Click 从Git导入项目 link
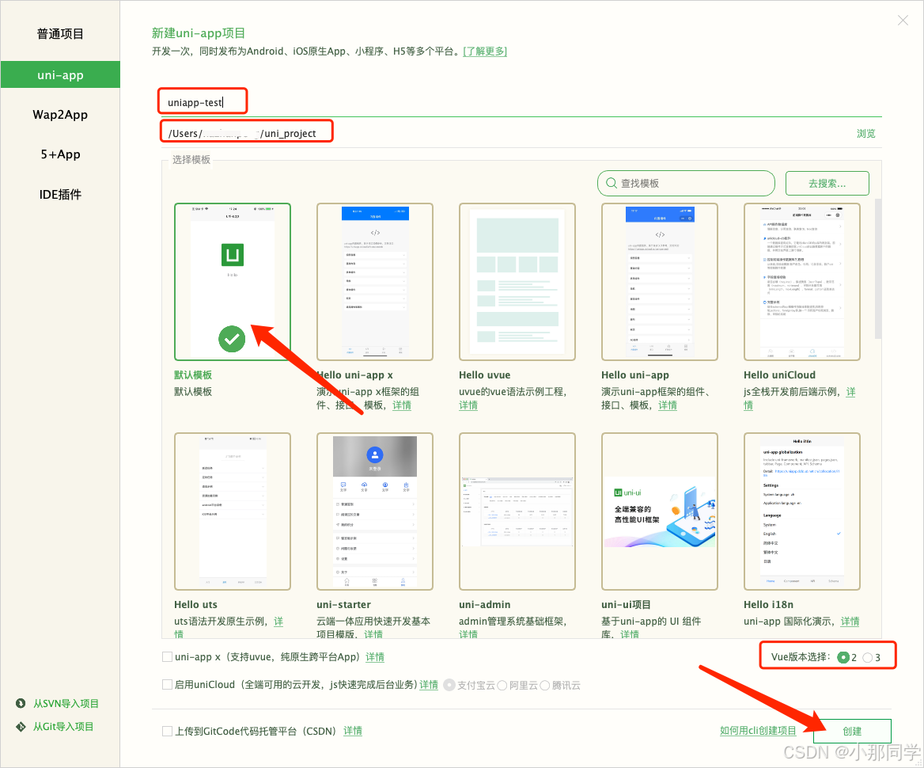Viewport: 924px width, 768px height. point(63,726)
